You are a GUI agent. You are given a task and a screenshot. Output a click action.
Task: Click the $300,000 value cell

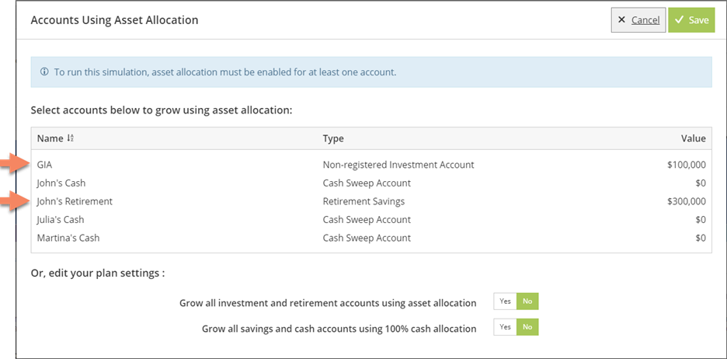686,201
